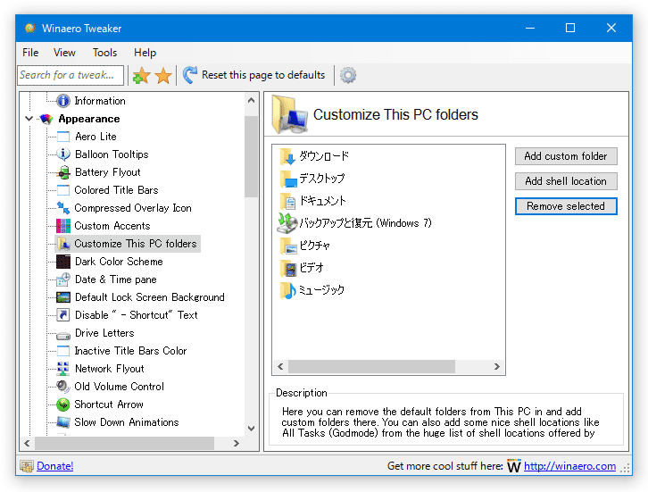Select Dark Color Scheme in tree
The height and width of the screenshot is (492, 648).
[x=119, y=262]
